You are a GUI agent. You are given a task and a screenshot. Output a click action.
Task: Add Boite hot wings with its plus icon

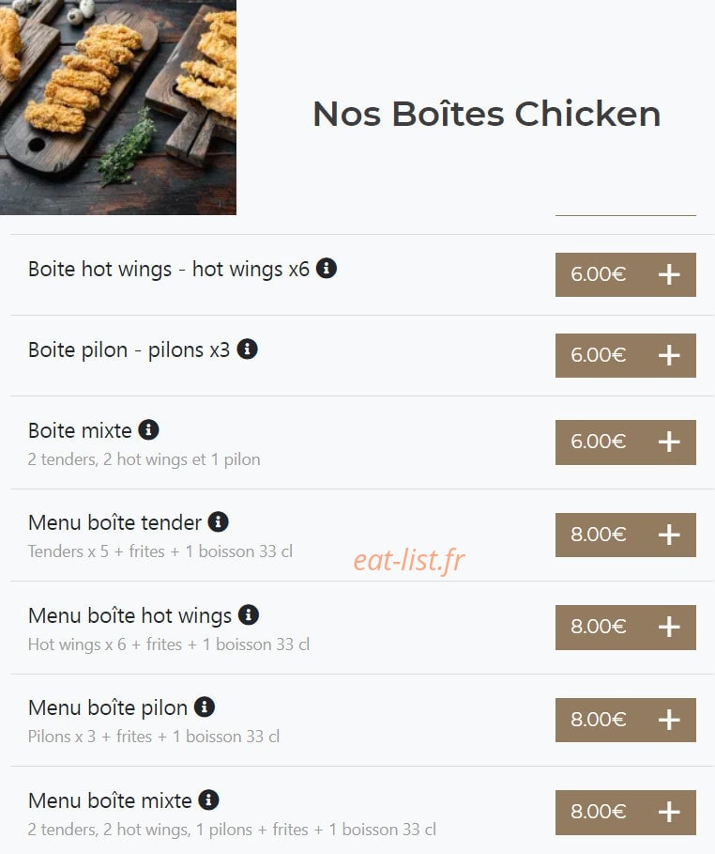point(669,274)
